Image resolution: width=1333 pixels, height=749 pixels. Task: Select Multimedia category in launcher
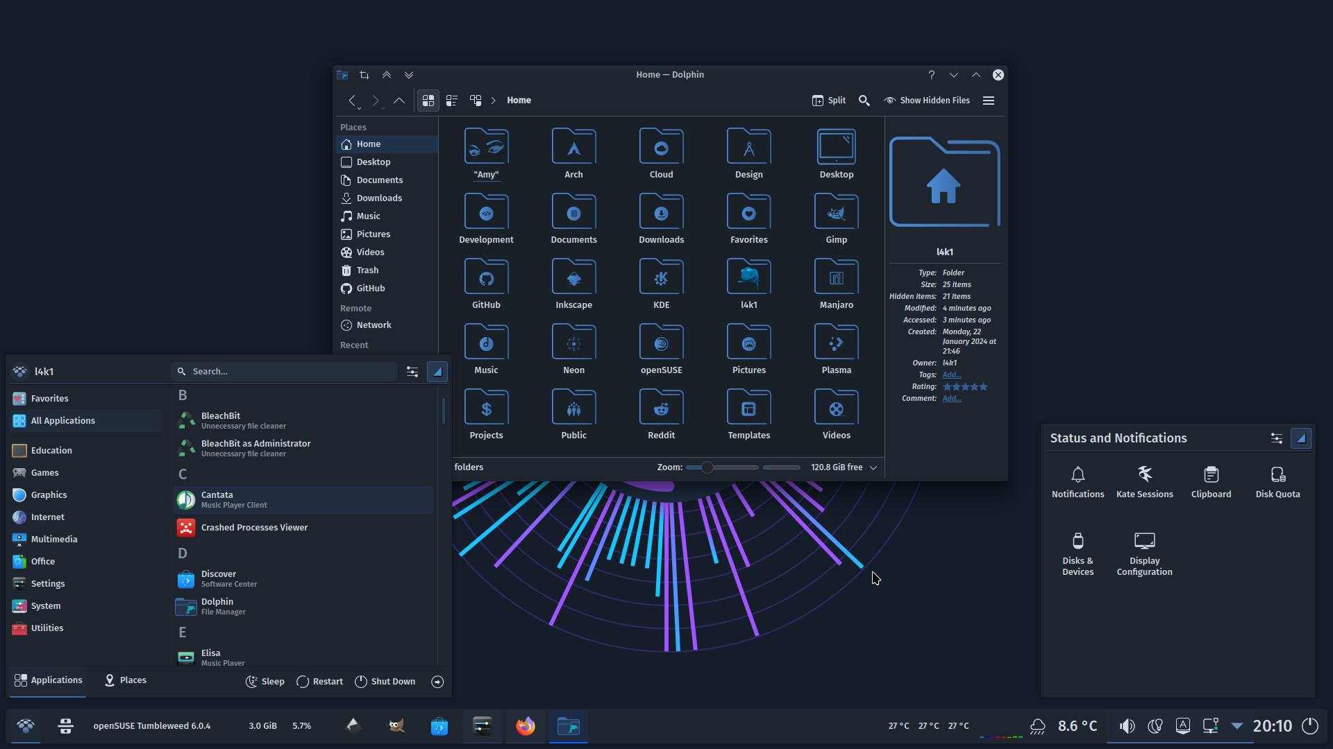pyautogui.click(x=87, y=540)
